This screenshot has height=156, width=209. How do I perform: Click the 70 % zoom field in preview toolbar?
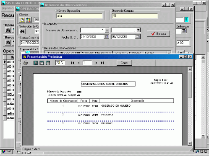[x=60, y=62]
